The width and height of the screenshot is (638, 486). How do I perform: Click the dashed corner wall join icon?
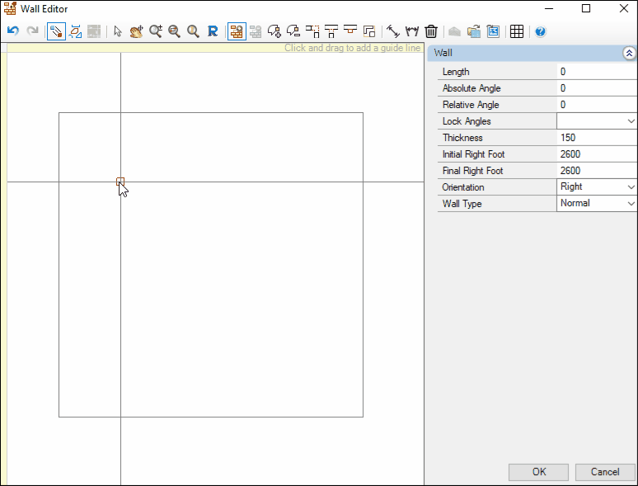pos(312,31)
